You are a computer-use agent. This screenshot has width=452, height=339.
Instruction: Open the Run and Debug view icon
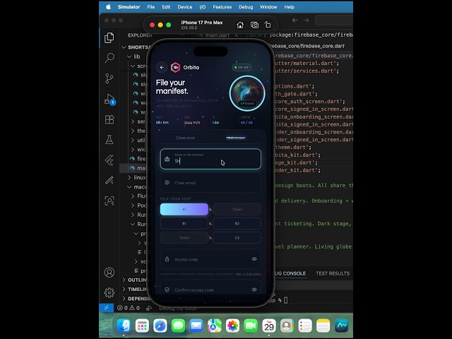[x=109, y=99]
